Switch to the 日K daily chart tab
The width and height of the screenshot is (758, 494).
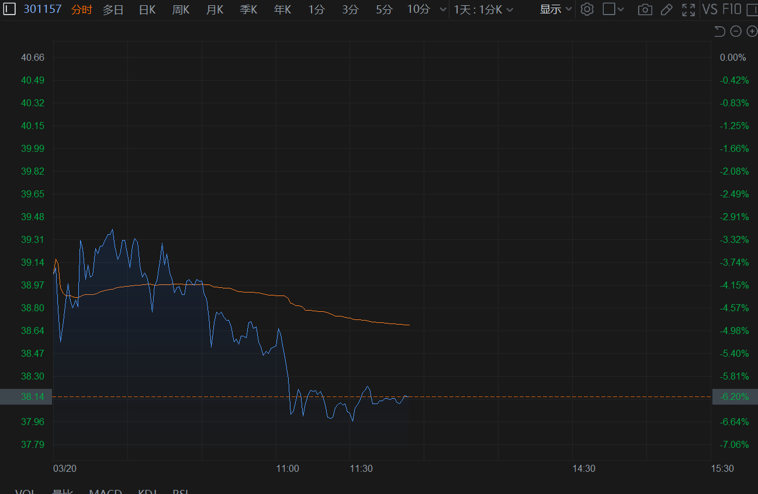[x=147, y=9]
